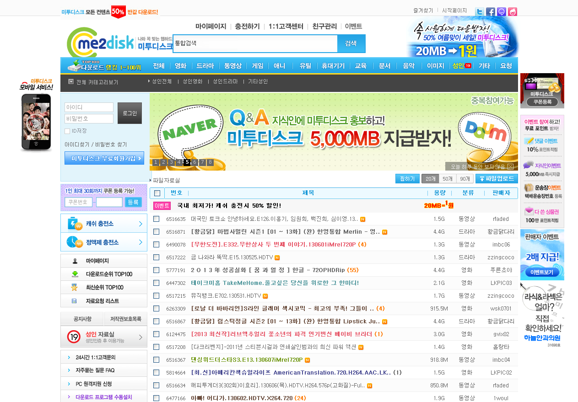578x402 pixels.
Task: Check the box for file 6490078
Action: click(156, 245)
